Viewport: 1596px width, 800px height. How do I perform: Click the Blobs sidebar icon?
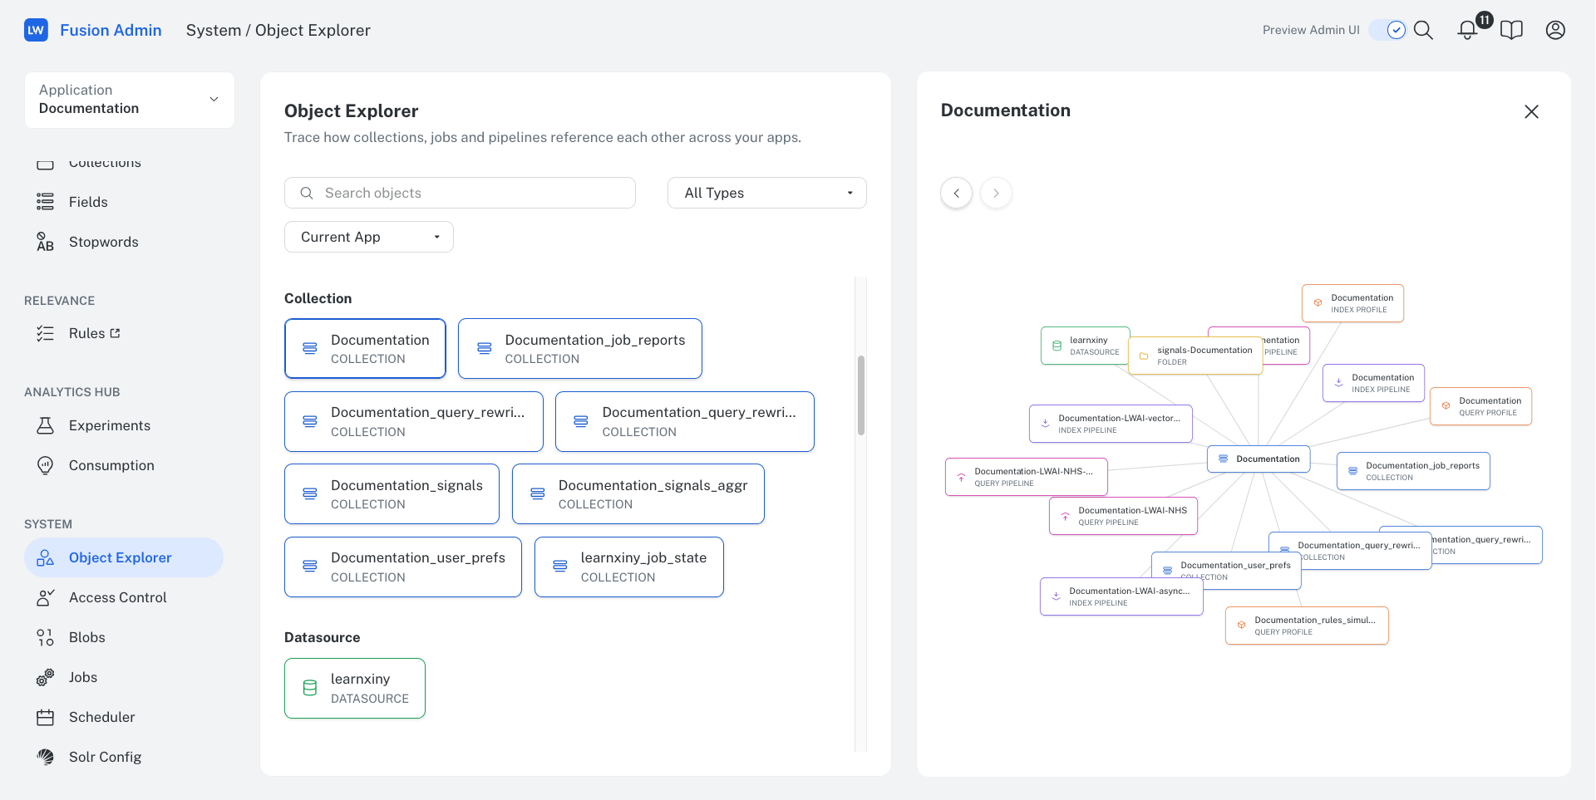(x=45, y=637)
